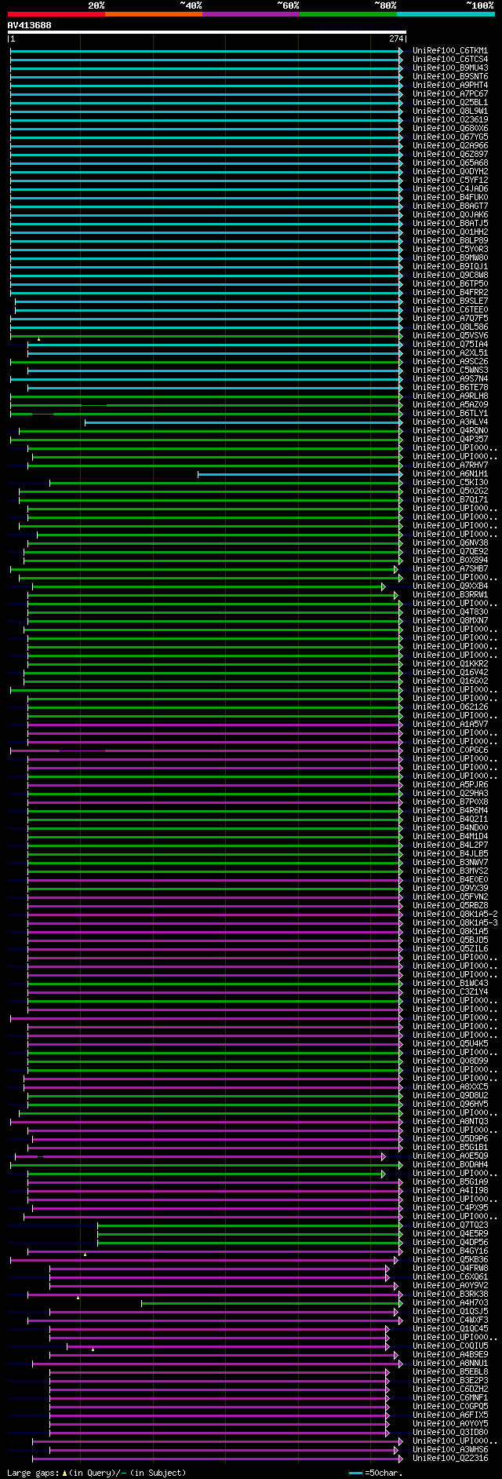Click label UniRef100_Q0DYH2
The width and height of the screenshot is (502, 1479).
(450, 172)
